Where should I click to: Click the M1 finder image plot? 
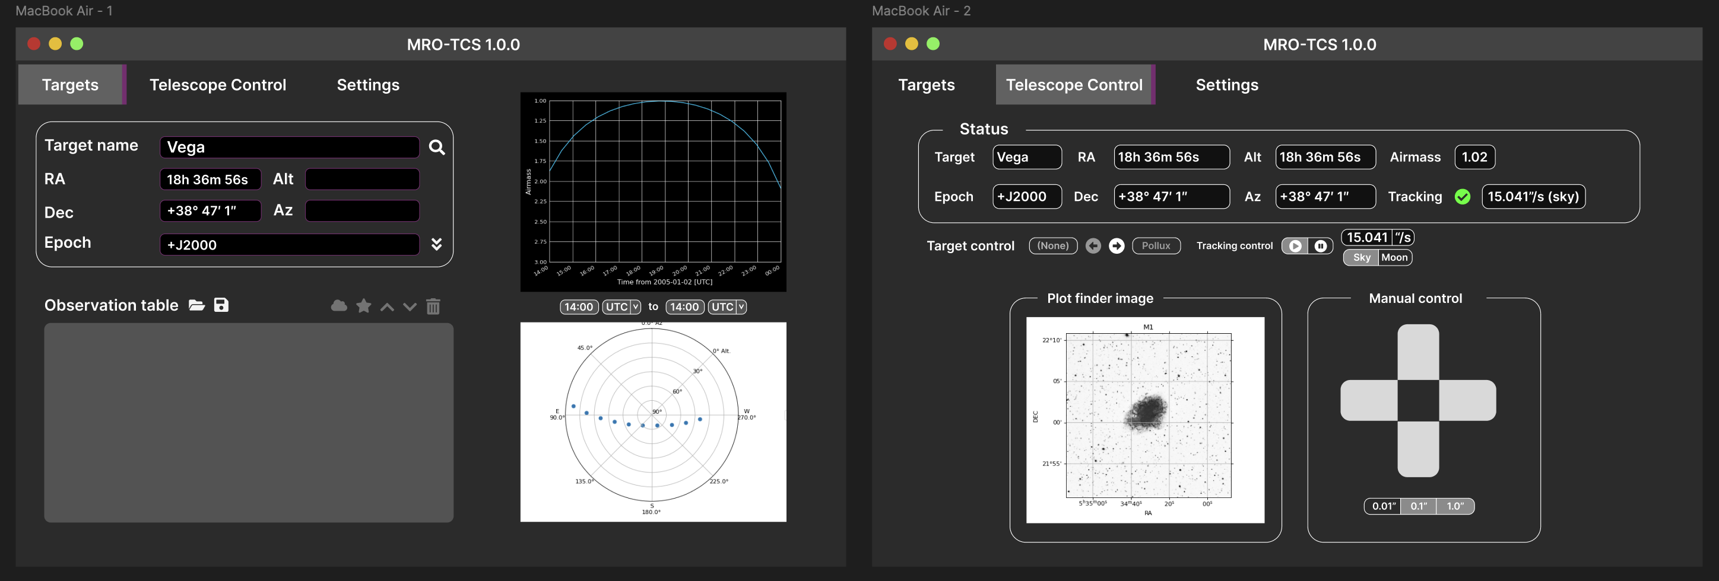tap(1145, 420)
